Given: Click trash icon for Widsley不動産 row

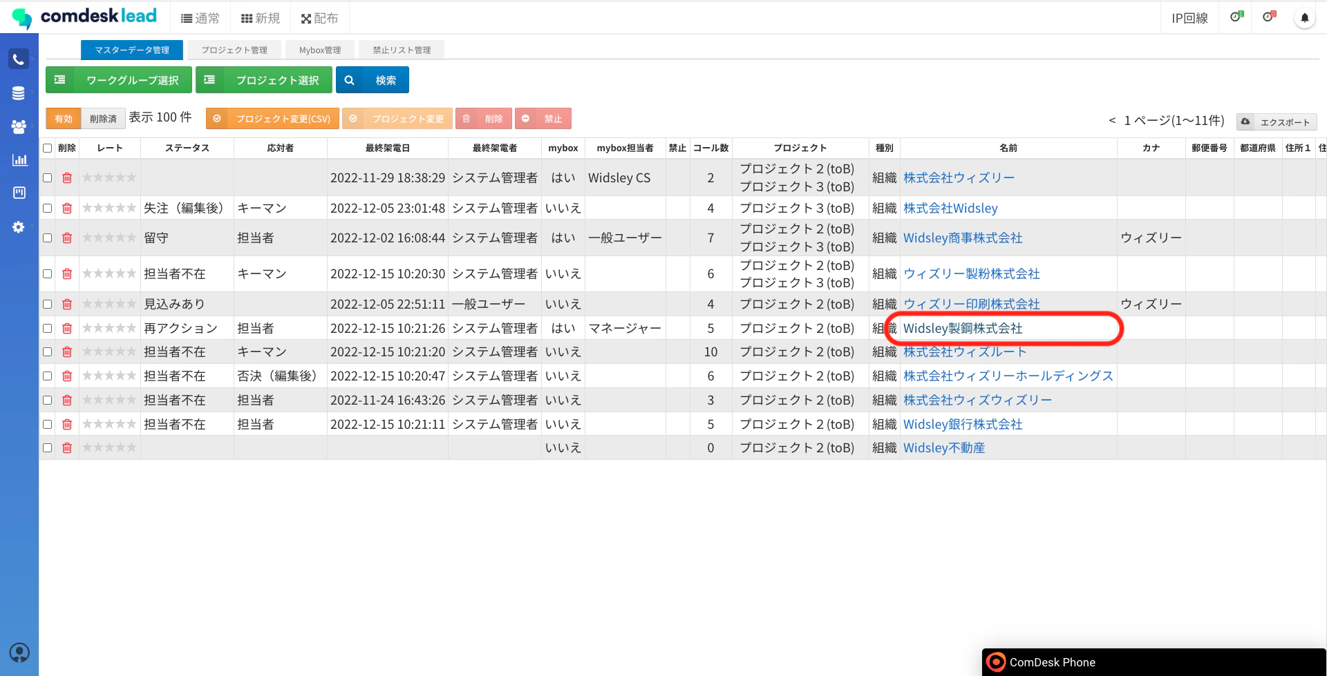Looking at the screenshot, I should click(67, 448).
